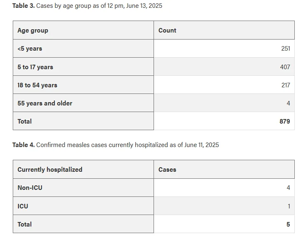The image size is (303, 236).
Task: Select the Count column header
Action: tap(224, 30)
